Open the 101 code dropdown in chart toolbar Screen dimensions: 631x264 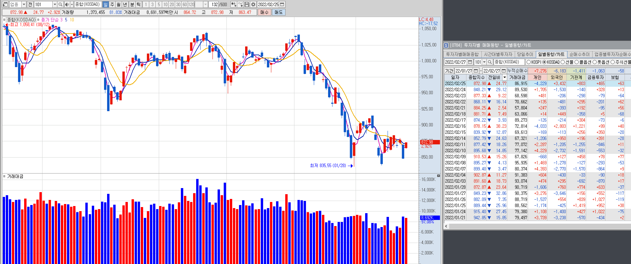(x=55, y=4)
